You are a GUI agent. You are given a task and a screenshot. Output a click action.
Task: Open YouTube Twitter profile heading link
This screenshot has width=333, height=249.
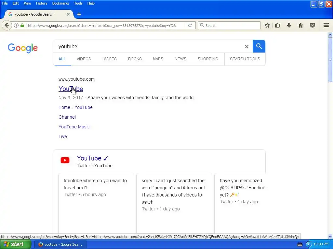pyautogui.click(x=93, y=158)
